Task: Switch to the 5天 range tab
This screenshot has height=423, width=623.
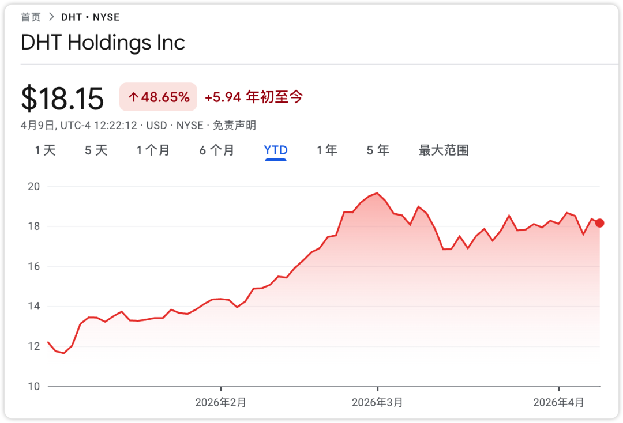Action: [96, 150]
